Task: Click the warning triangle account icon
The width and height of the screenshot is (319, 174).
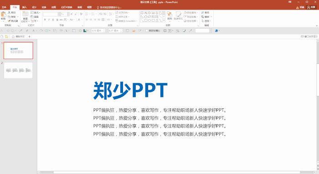Action: tap(298, 7)
